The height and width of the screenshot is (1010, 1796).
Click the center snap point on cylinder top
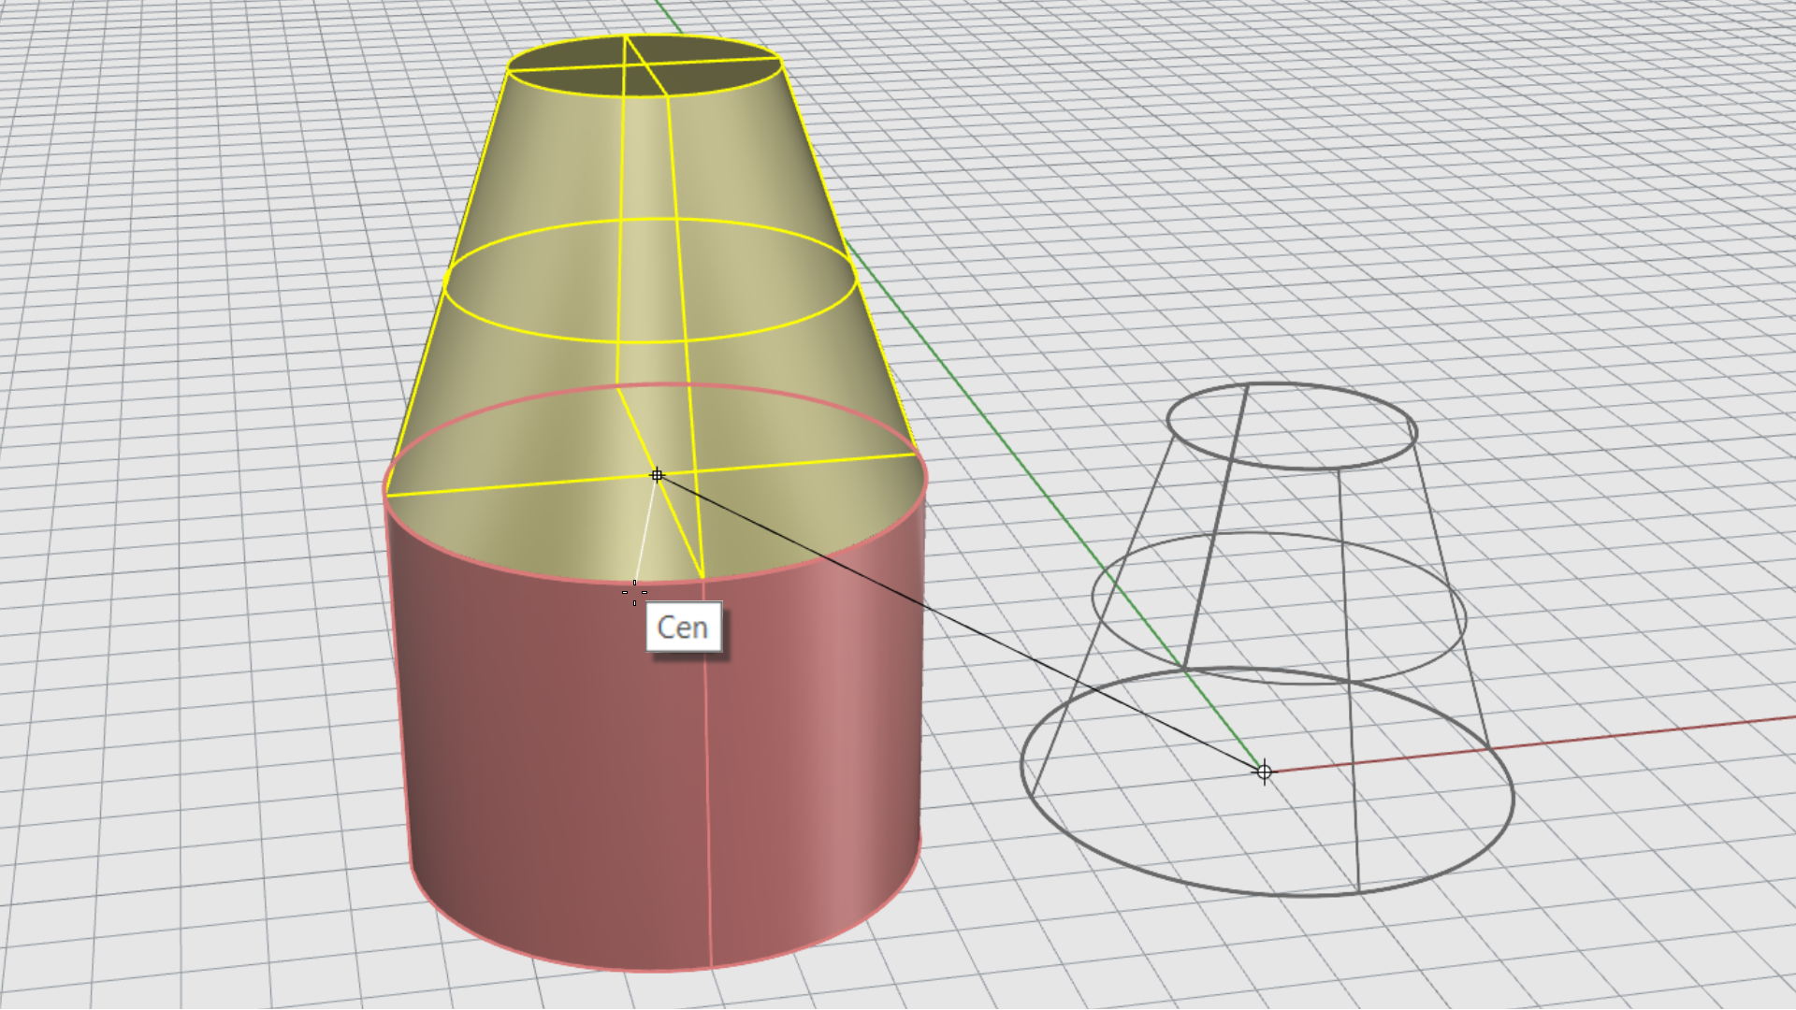point(657,475)
